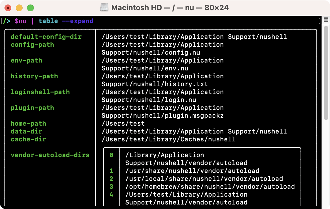This screenshot has height=209, width=330.
Task: Click the "plugin-path" key label
Action: click(x=32, y=108)
